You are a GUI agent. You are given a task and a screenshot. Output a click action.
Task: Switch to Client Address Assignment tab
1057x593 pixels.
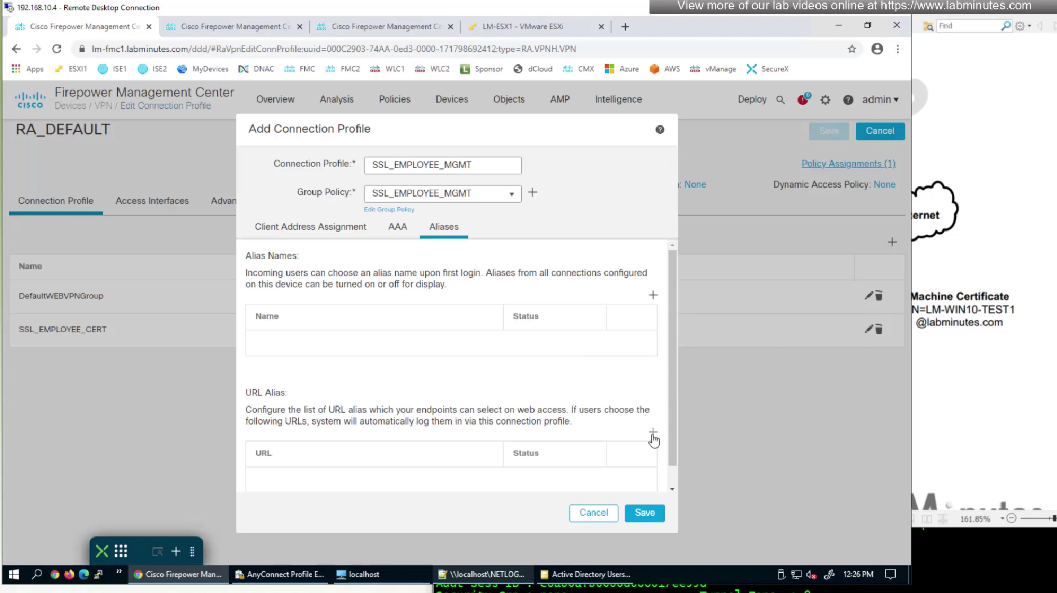coord(310,227)
